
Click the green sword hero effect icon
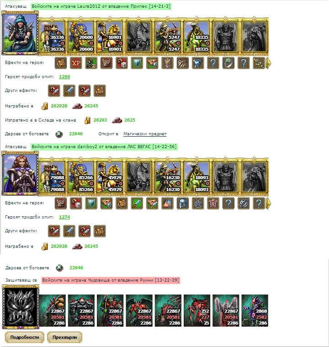[137, 203]
